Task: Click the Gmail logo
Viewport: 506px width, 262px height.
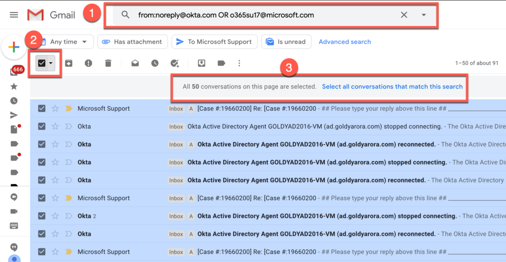Action: point(51,15)
